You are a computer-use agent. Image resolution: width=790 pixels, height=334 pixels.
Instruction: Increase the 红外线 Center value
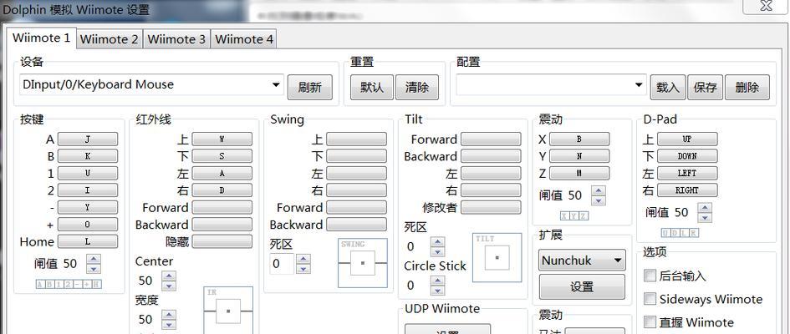[x=169, y=276]
